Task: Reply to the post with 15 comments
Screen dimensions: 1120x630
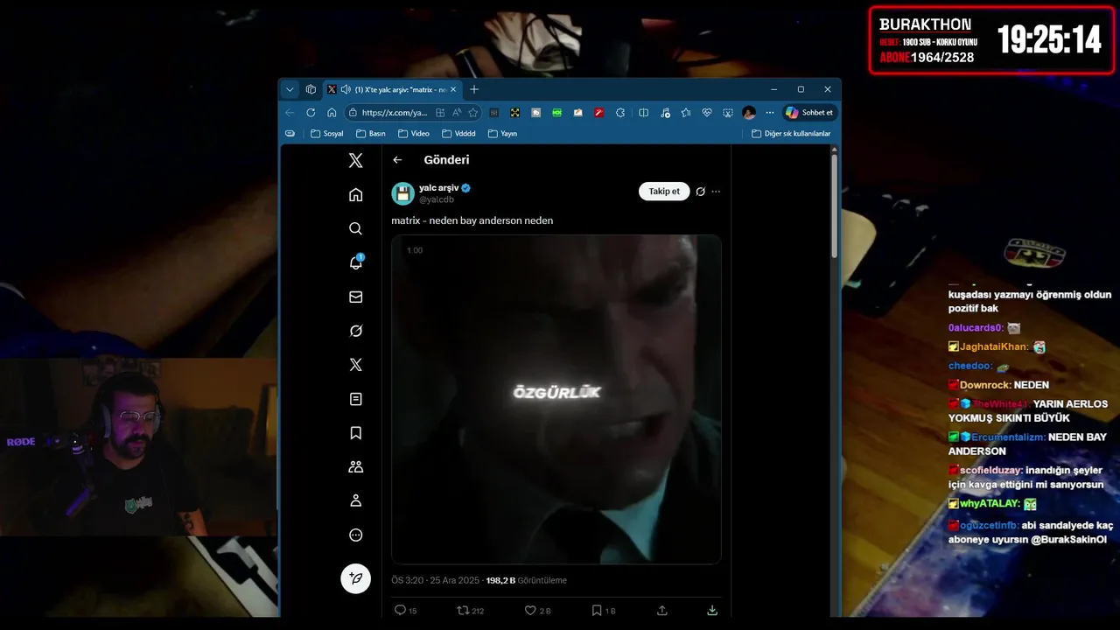Action: click(405, 611)
